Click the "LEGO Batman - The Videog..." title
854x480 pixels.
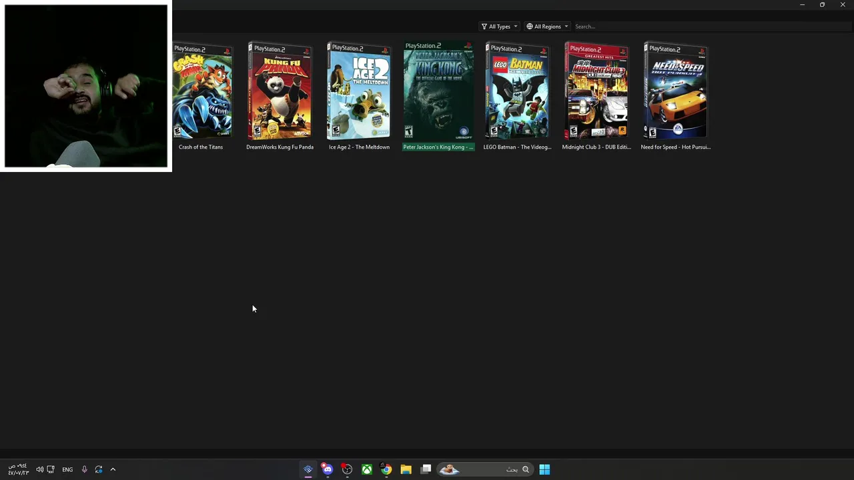point(517,147)
